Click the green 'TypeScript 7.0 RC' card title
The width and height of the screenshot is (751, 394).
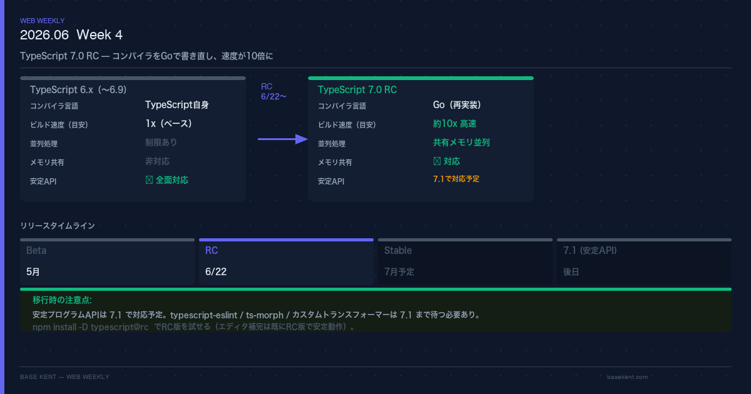[357, 89]
